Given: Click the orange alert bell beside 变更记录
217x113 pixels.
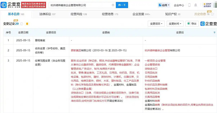Looking at the screenshot, I should click(27, 24).
